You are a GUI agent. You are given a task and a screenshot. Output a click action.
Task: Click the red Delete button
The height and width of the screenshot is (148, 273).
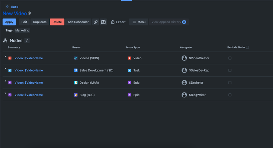[x=57, y=22]
